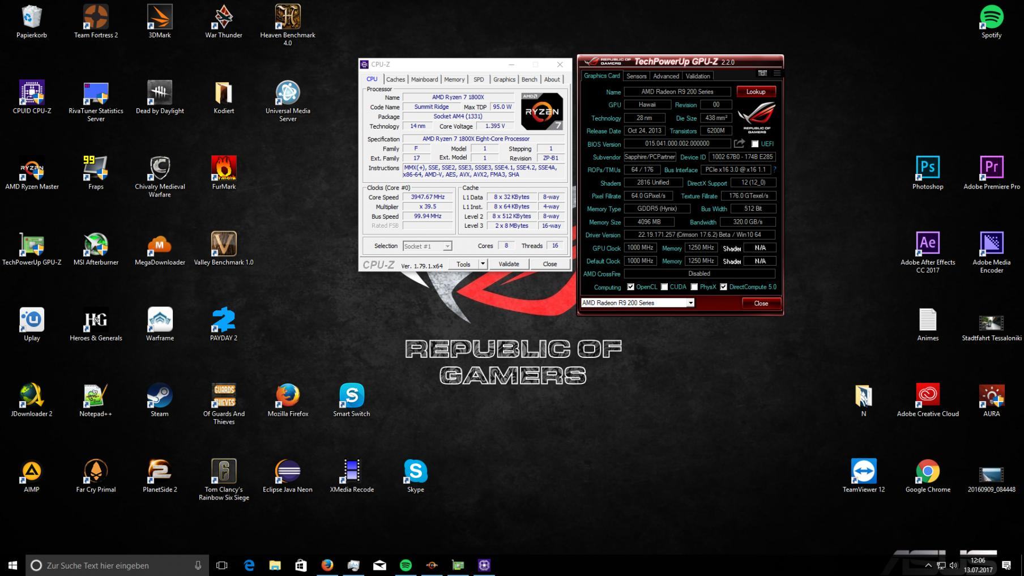The image size is (1024, 576).
Task: Launch Heaven Benchmark 4.0 icon
Action: [288, 25]
